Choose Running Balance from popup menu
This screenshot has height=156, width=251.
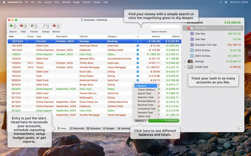(147, 101)
